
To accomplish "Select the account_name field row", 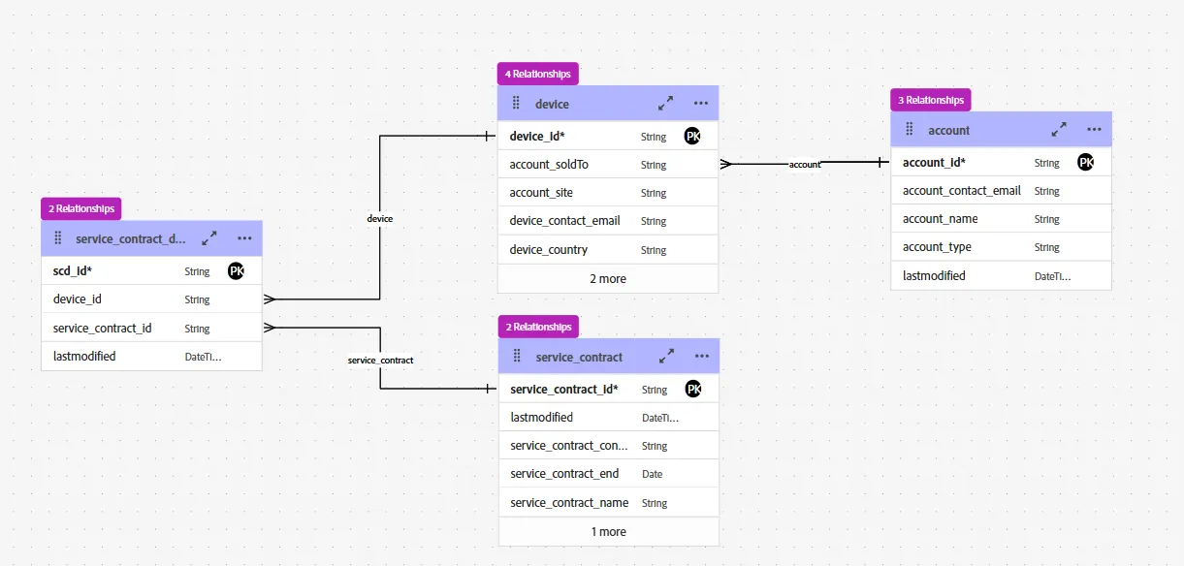I will (1002, 219).
